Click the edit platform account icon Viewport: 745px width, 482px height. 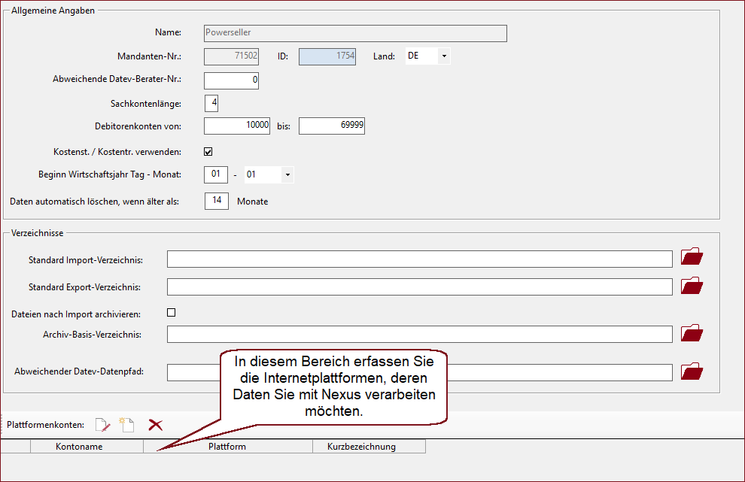103,425
